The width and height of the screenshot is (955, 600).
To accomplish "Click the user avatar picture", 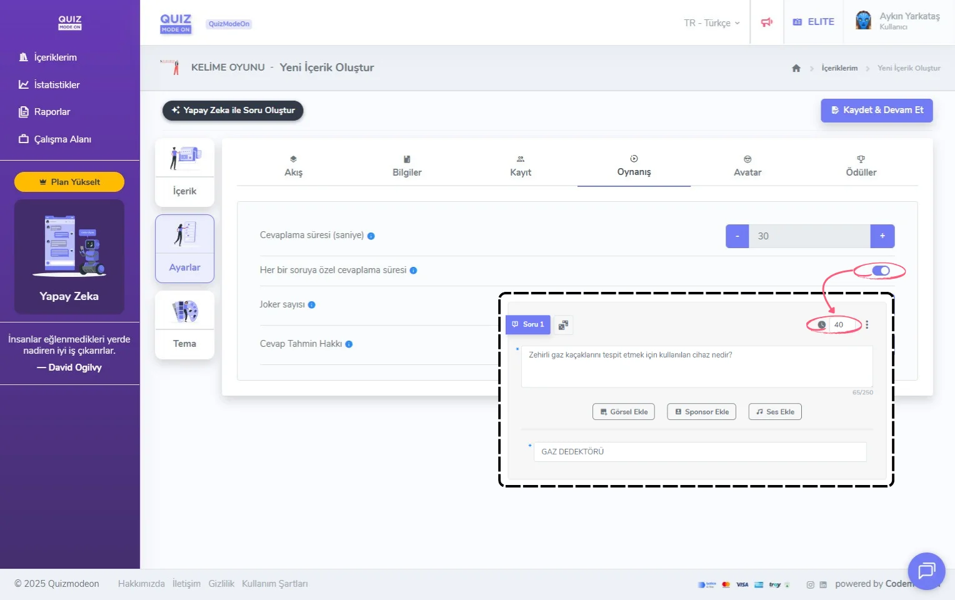I will pyautogui.click(x=864, y=21).
